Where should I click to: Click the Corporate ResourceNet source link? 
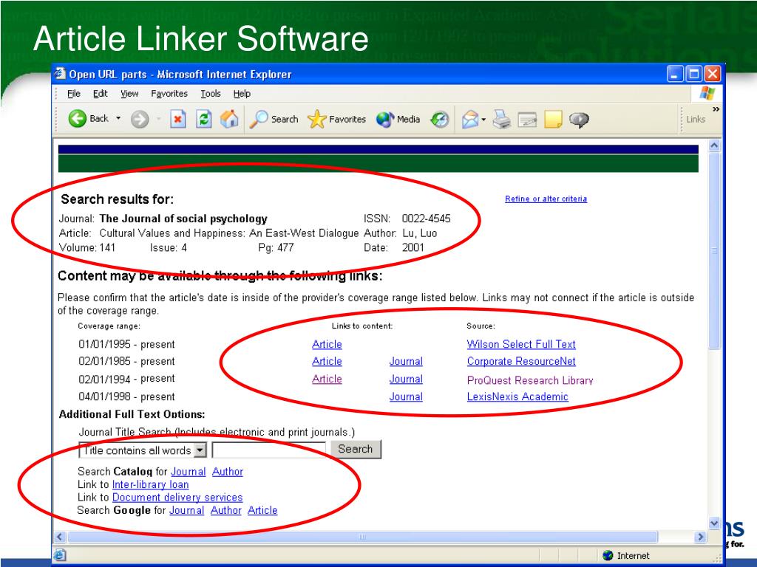[521, 361]
